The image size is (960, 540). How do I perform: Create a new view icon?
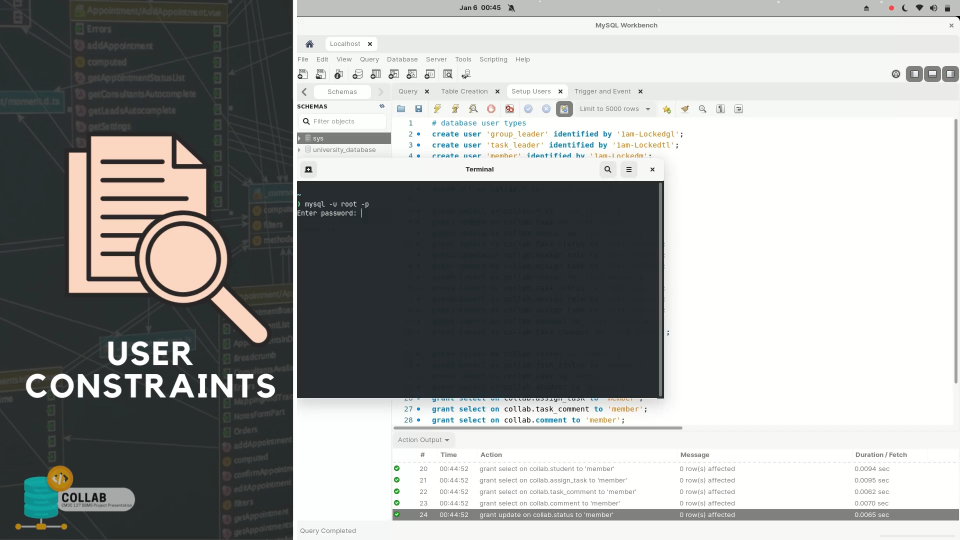coord(393,74)
